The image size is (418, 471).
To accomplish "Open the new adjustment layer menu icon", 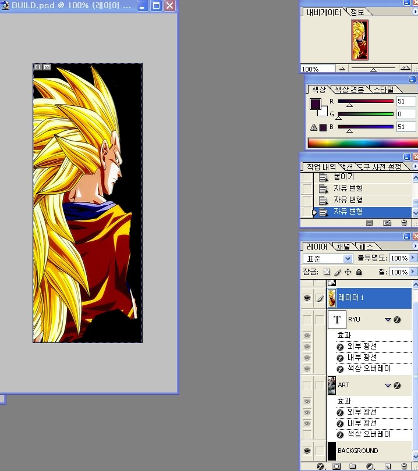I will [x=370, y=466].
